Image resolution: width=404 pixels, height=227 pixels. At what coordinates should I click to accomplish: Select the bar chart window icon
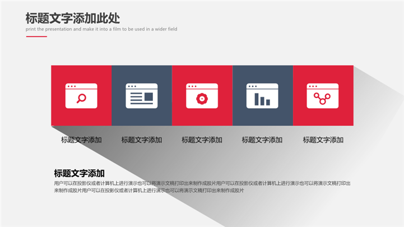click(262, 96)
